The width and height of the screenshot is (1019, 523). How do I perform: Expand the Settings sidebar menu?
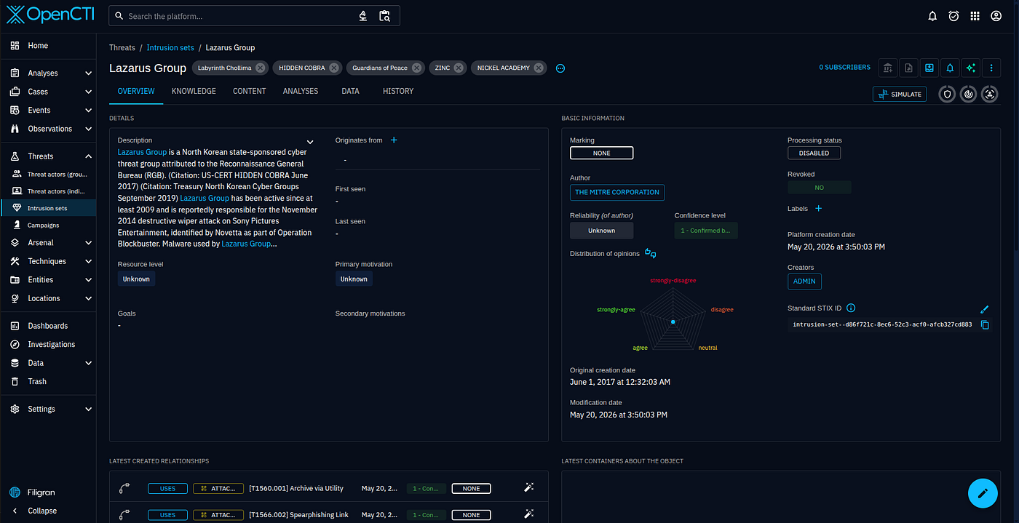coord(88,410)
